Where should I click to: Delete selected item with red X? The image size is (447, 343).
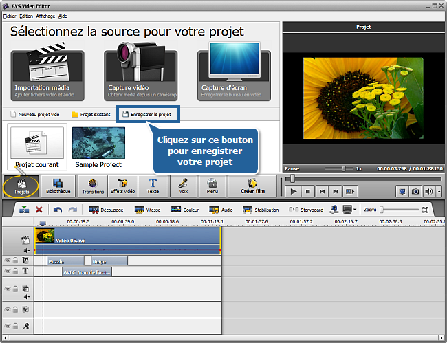pos(39,210)
